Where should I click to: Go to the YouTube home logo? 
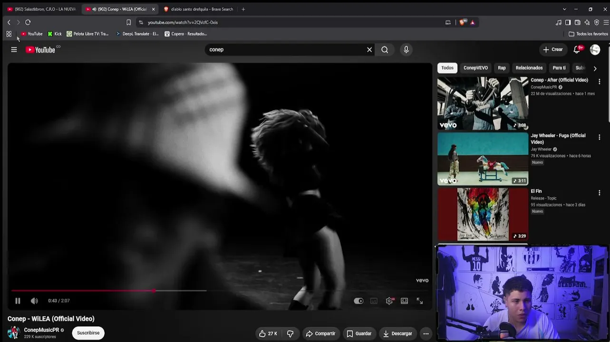(x=40, y=49)
